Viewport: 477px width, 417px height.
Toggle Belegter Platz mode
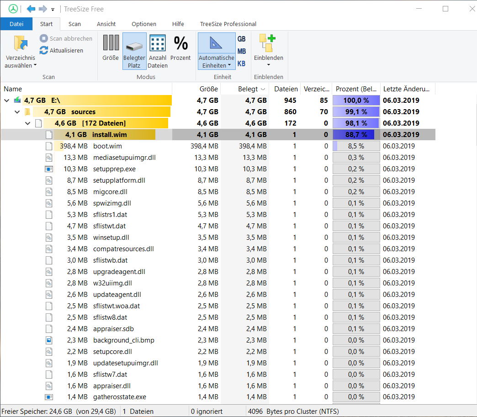pos(134,51)
